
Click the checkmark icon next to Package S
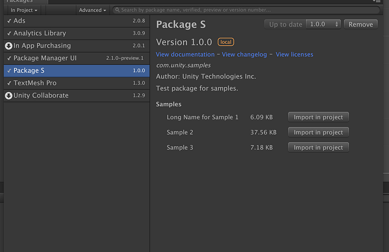9,71
